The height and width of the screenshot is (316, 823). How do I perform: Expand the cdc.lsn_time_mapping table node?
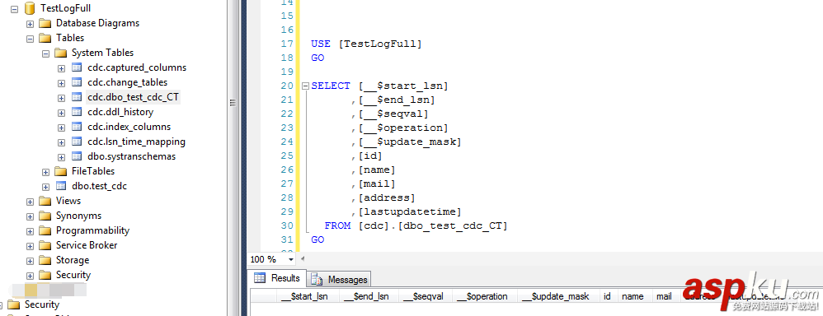(61, 142)
